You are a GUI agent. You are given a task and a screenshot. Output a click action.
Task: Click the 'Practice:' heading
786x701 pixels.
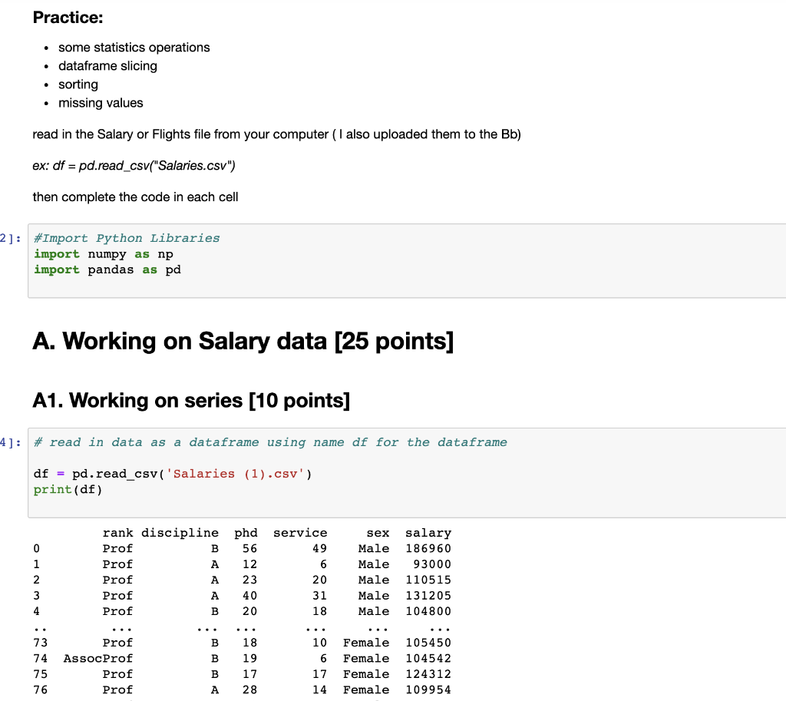(x=67, y=17)
